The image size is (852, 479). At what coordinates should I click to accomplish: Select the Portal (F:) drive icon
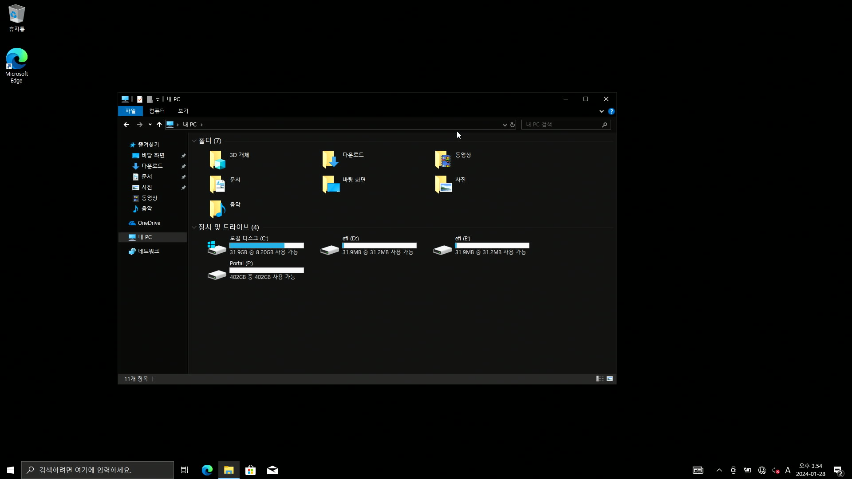click(x=217, y=275)
